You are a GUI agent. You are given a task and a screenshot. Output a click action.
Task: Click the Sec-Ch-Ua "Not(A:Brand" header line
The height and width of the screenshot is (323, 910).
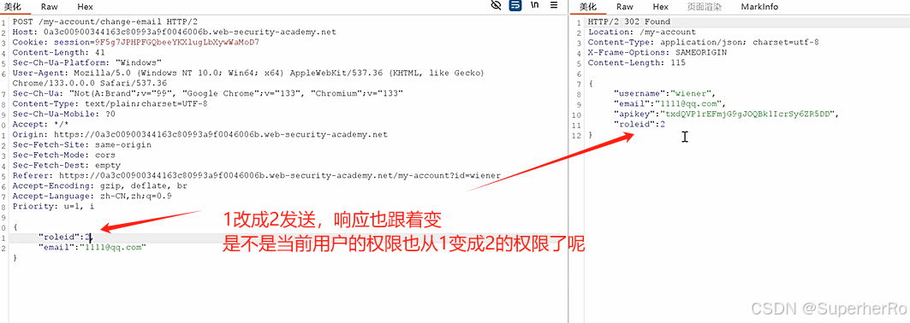click(x=208, y=93)
